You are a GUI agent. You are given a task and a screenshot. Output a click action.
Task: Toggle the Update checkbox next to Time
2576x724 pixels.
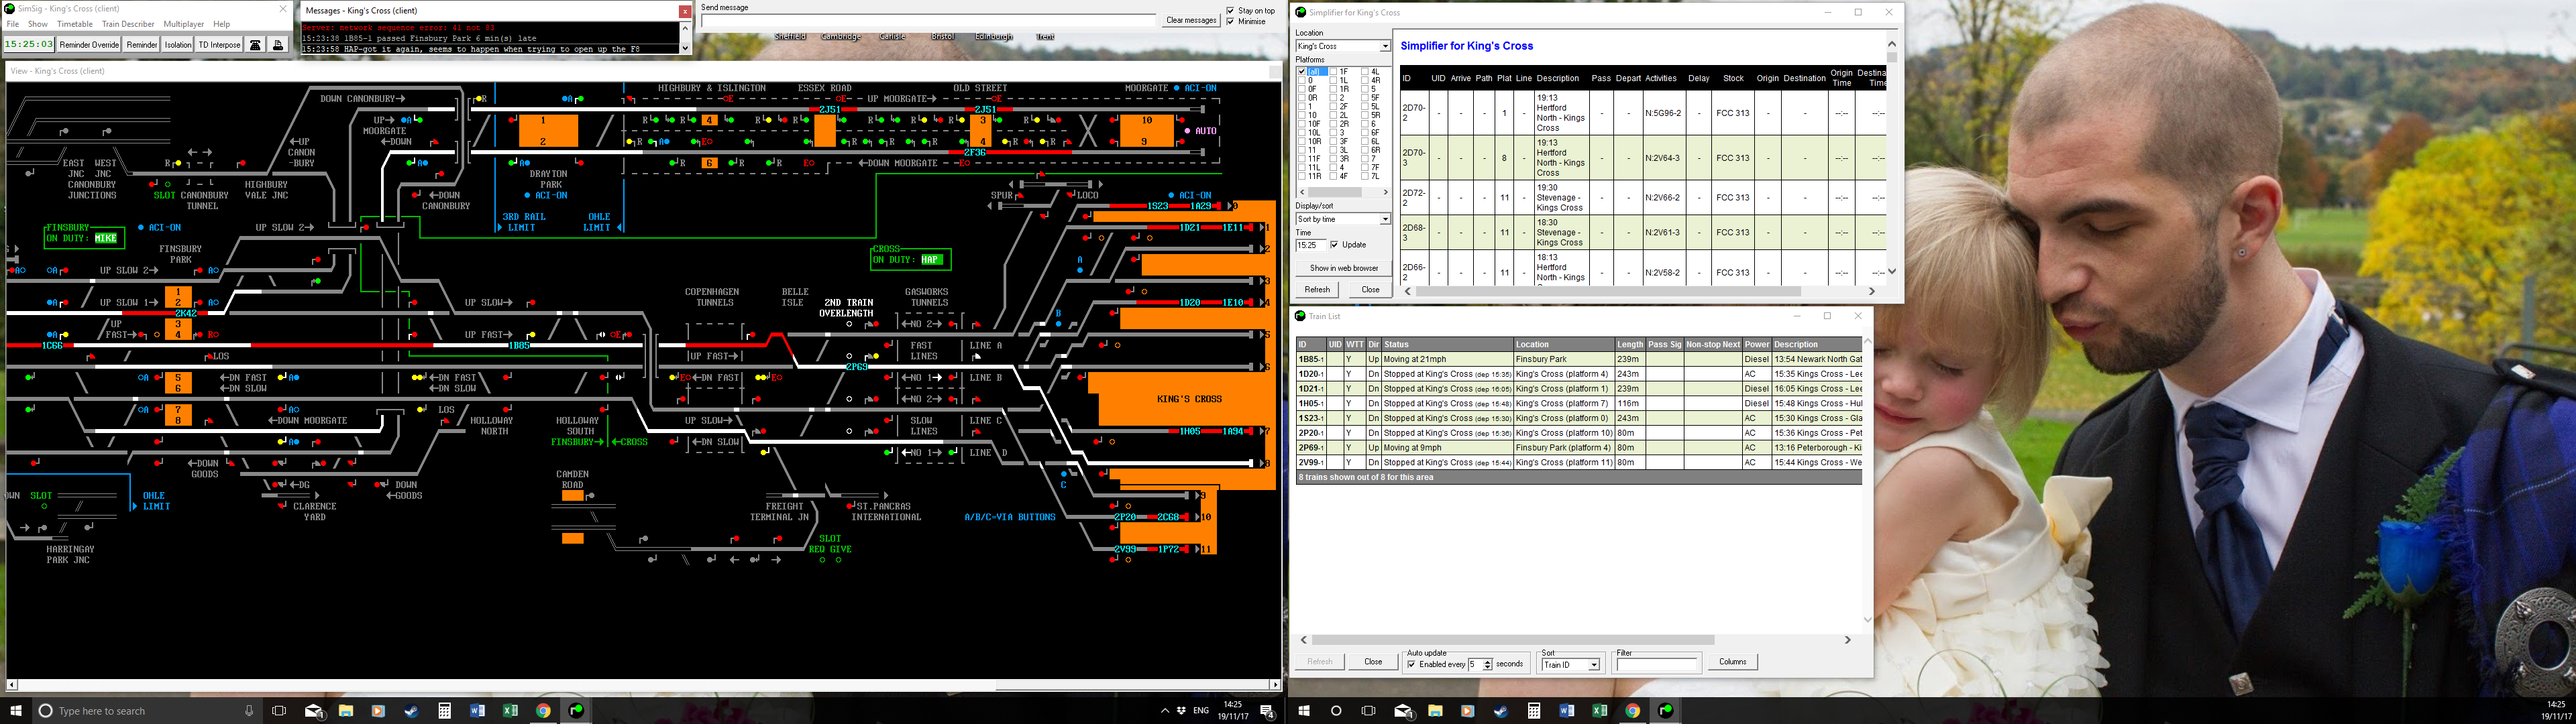[x=1335, y=245]
